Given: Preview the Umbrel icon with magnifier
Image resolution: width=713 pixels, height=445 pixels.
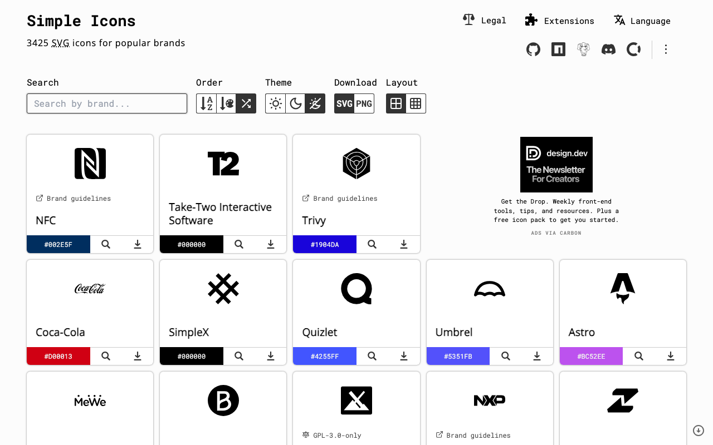Looking at the screenshot, I should (506, 356).
